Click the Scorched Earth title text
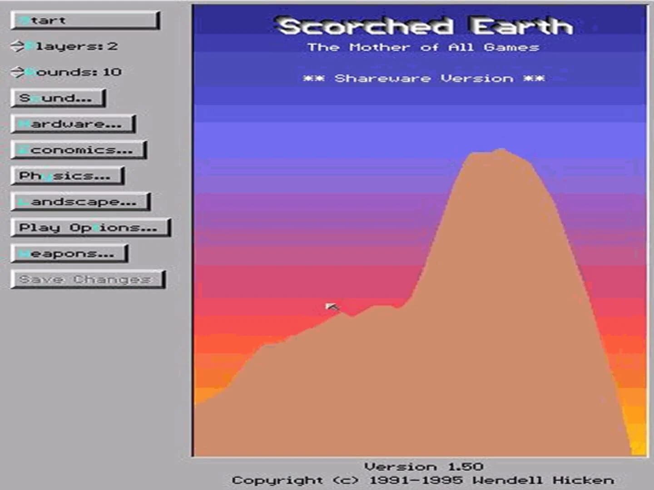654x490 pixels. 425,26
